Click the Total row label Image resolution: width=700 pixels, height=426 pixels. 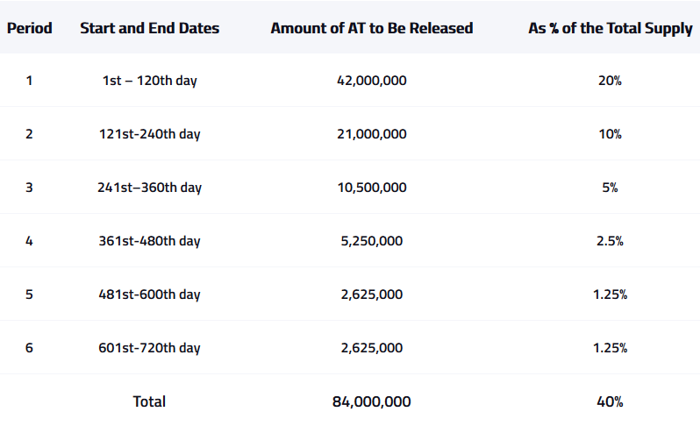pyautogui.click(x=149, y=401)
